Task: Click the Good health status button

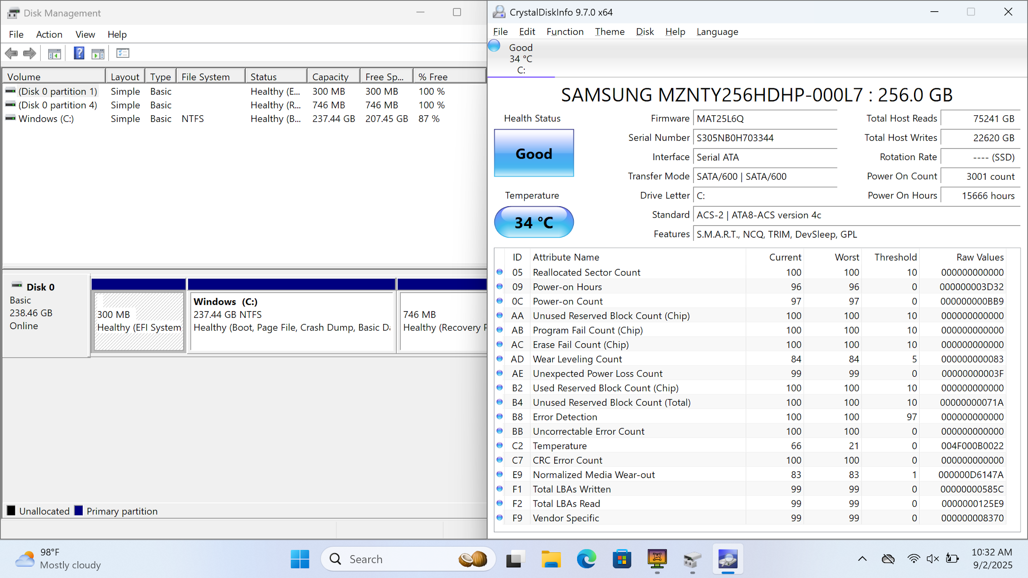Action: click(534, 153)
